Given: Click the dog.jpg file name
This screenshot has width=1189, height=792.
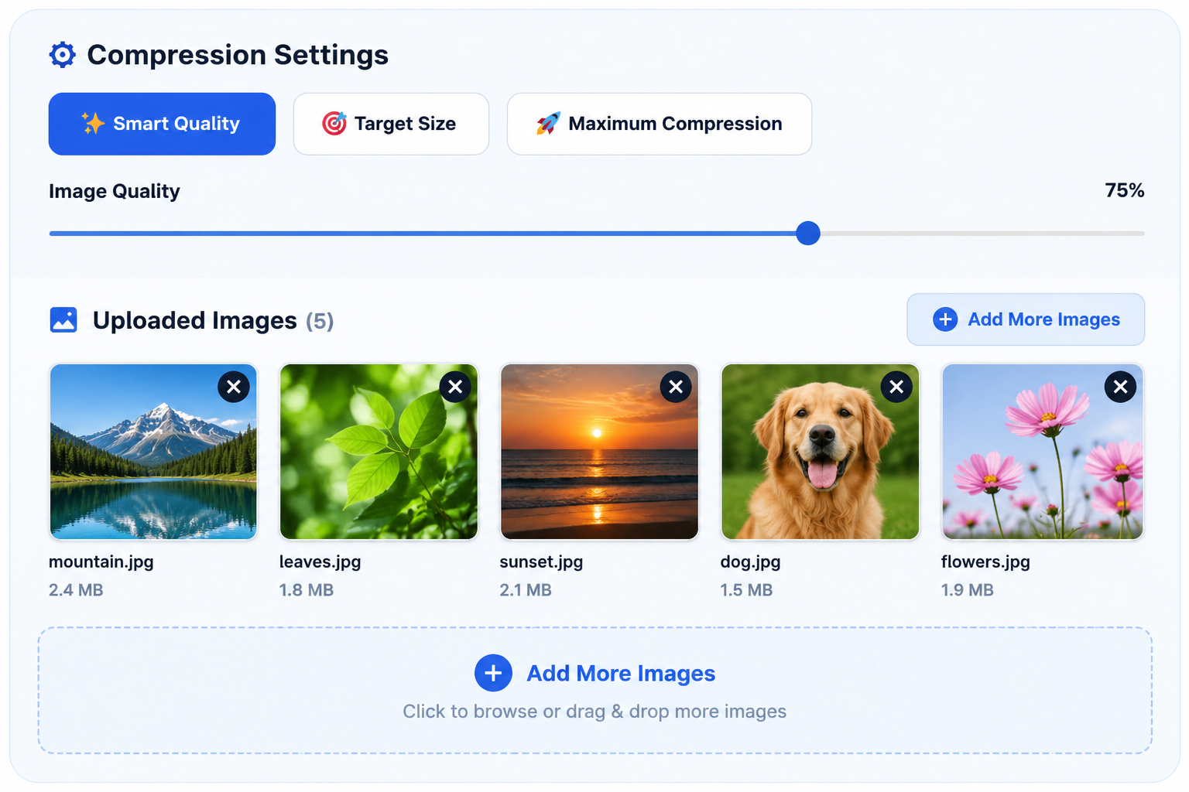Looking at the screenshot, I should tap(751, 562).
